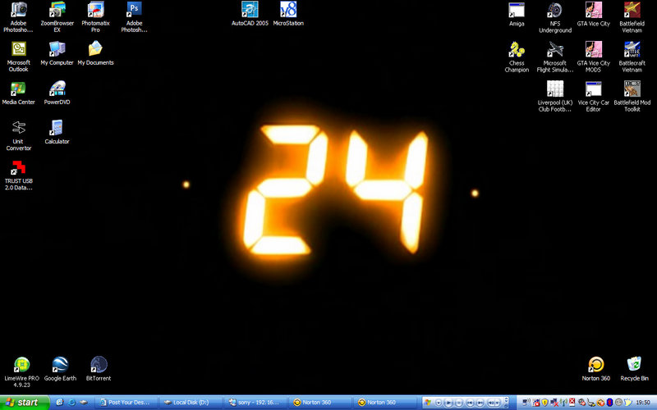Open the MicroStation V8 icon

point(288,14)
